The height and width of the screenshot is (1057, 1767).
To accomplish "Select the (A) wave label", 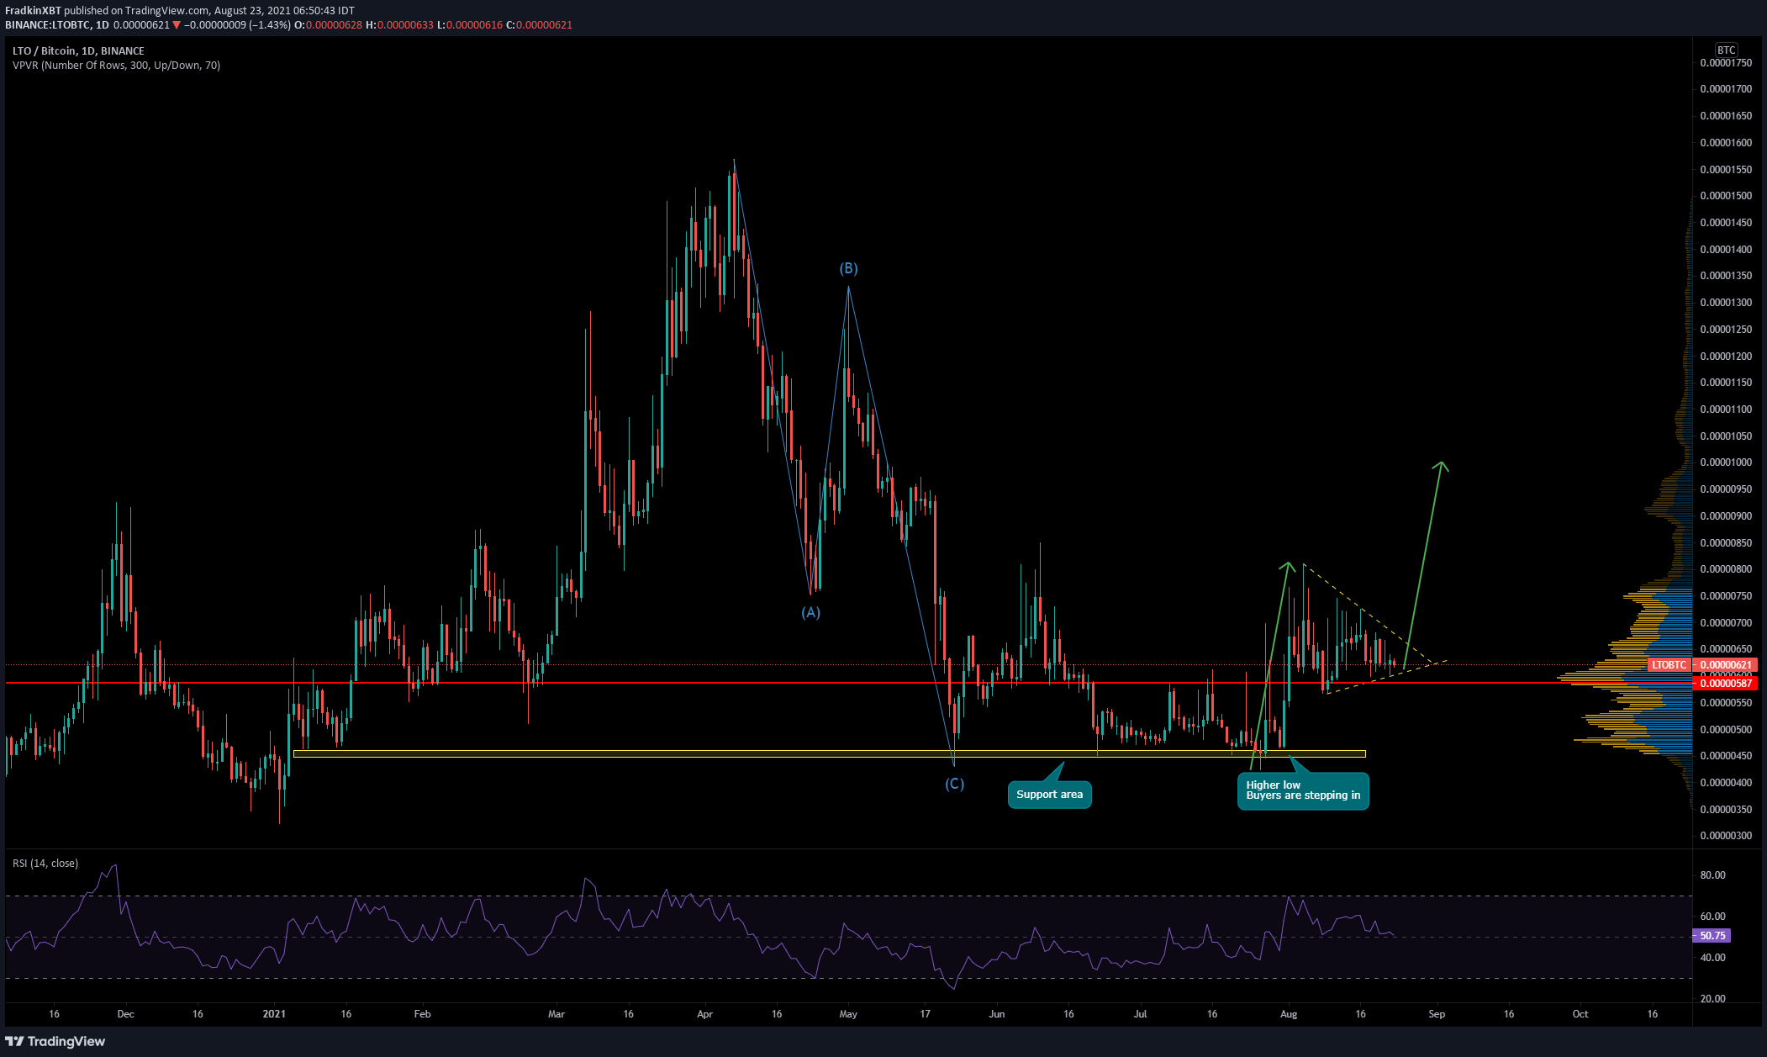I will click(x=810, y=612).
